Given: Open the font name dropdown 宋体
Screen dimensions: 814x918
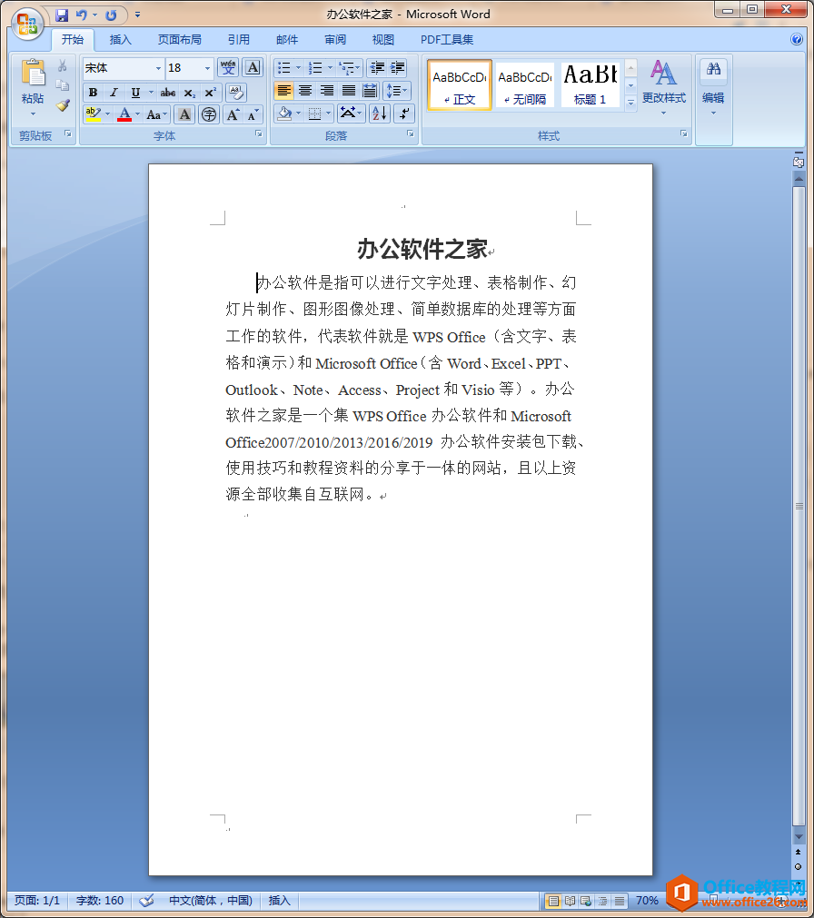Looking at the screenshot, I should [x=158, y=68].
